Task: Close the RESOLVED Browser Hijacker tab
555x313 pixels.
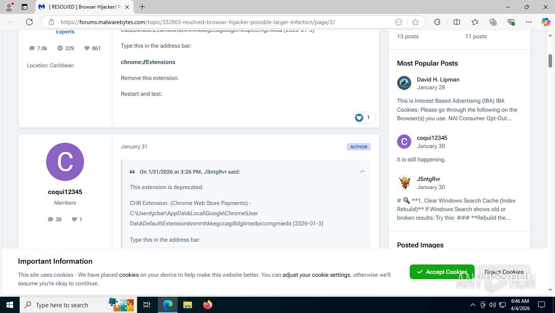Action: coord(127,7)
